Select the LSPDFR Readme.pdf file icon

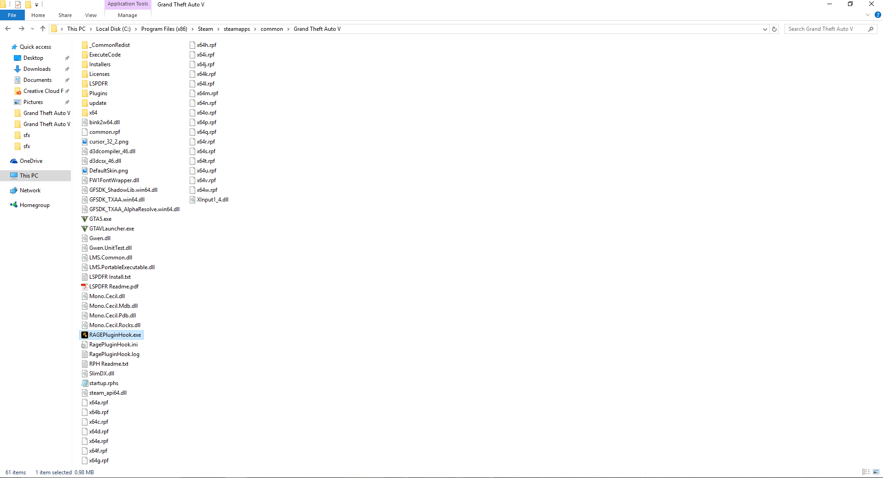click(85, 287)
